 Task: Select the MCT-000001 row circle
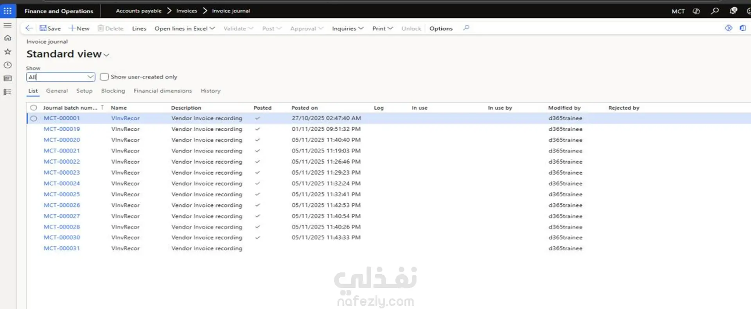[x=34, y=118]
